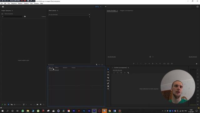This screenshot has height=113, width=200.
Task: Open Source monitor panel menu
Action: [x=117, y=11]
